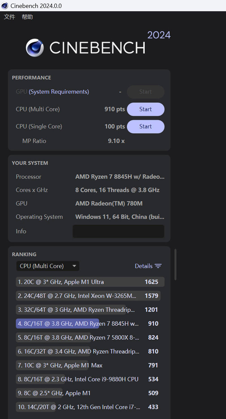Open the 文件 menu
The width and height of the screenshot is (226, 419).
tap(9, 17)
